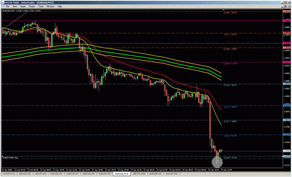The height and width of the screenshot is (177, 292).
Task: Switch to the EURJPY,M5 chart tab
Action: click(9, 174)
